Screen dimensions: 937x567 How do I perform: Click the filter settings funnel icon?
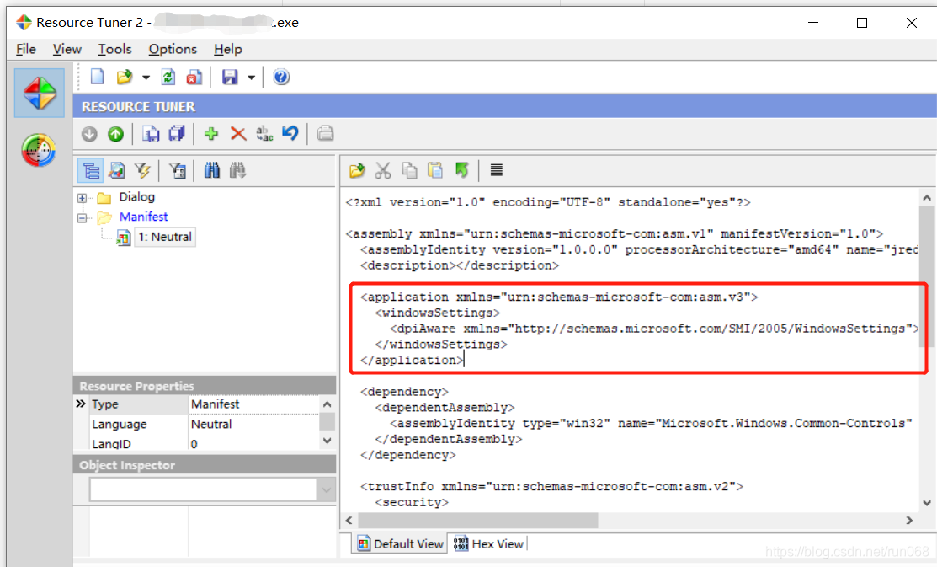coord(177,171)
